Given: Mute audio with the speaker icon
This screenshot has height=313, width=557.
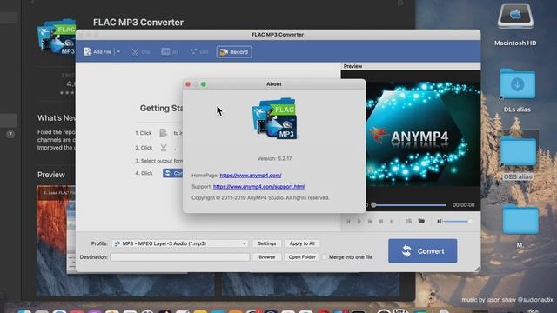Looking at the screenshot, I should tap(439, 221).
